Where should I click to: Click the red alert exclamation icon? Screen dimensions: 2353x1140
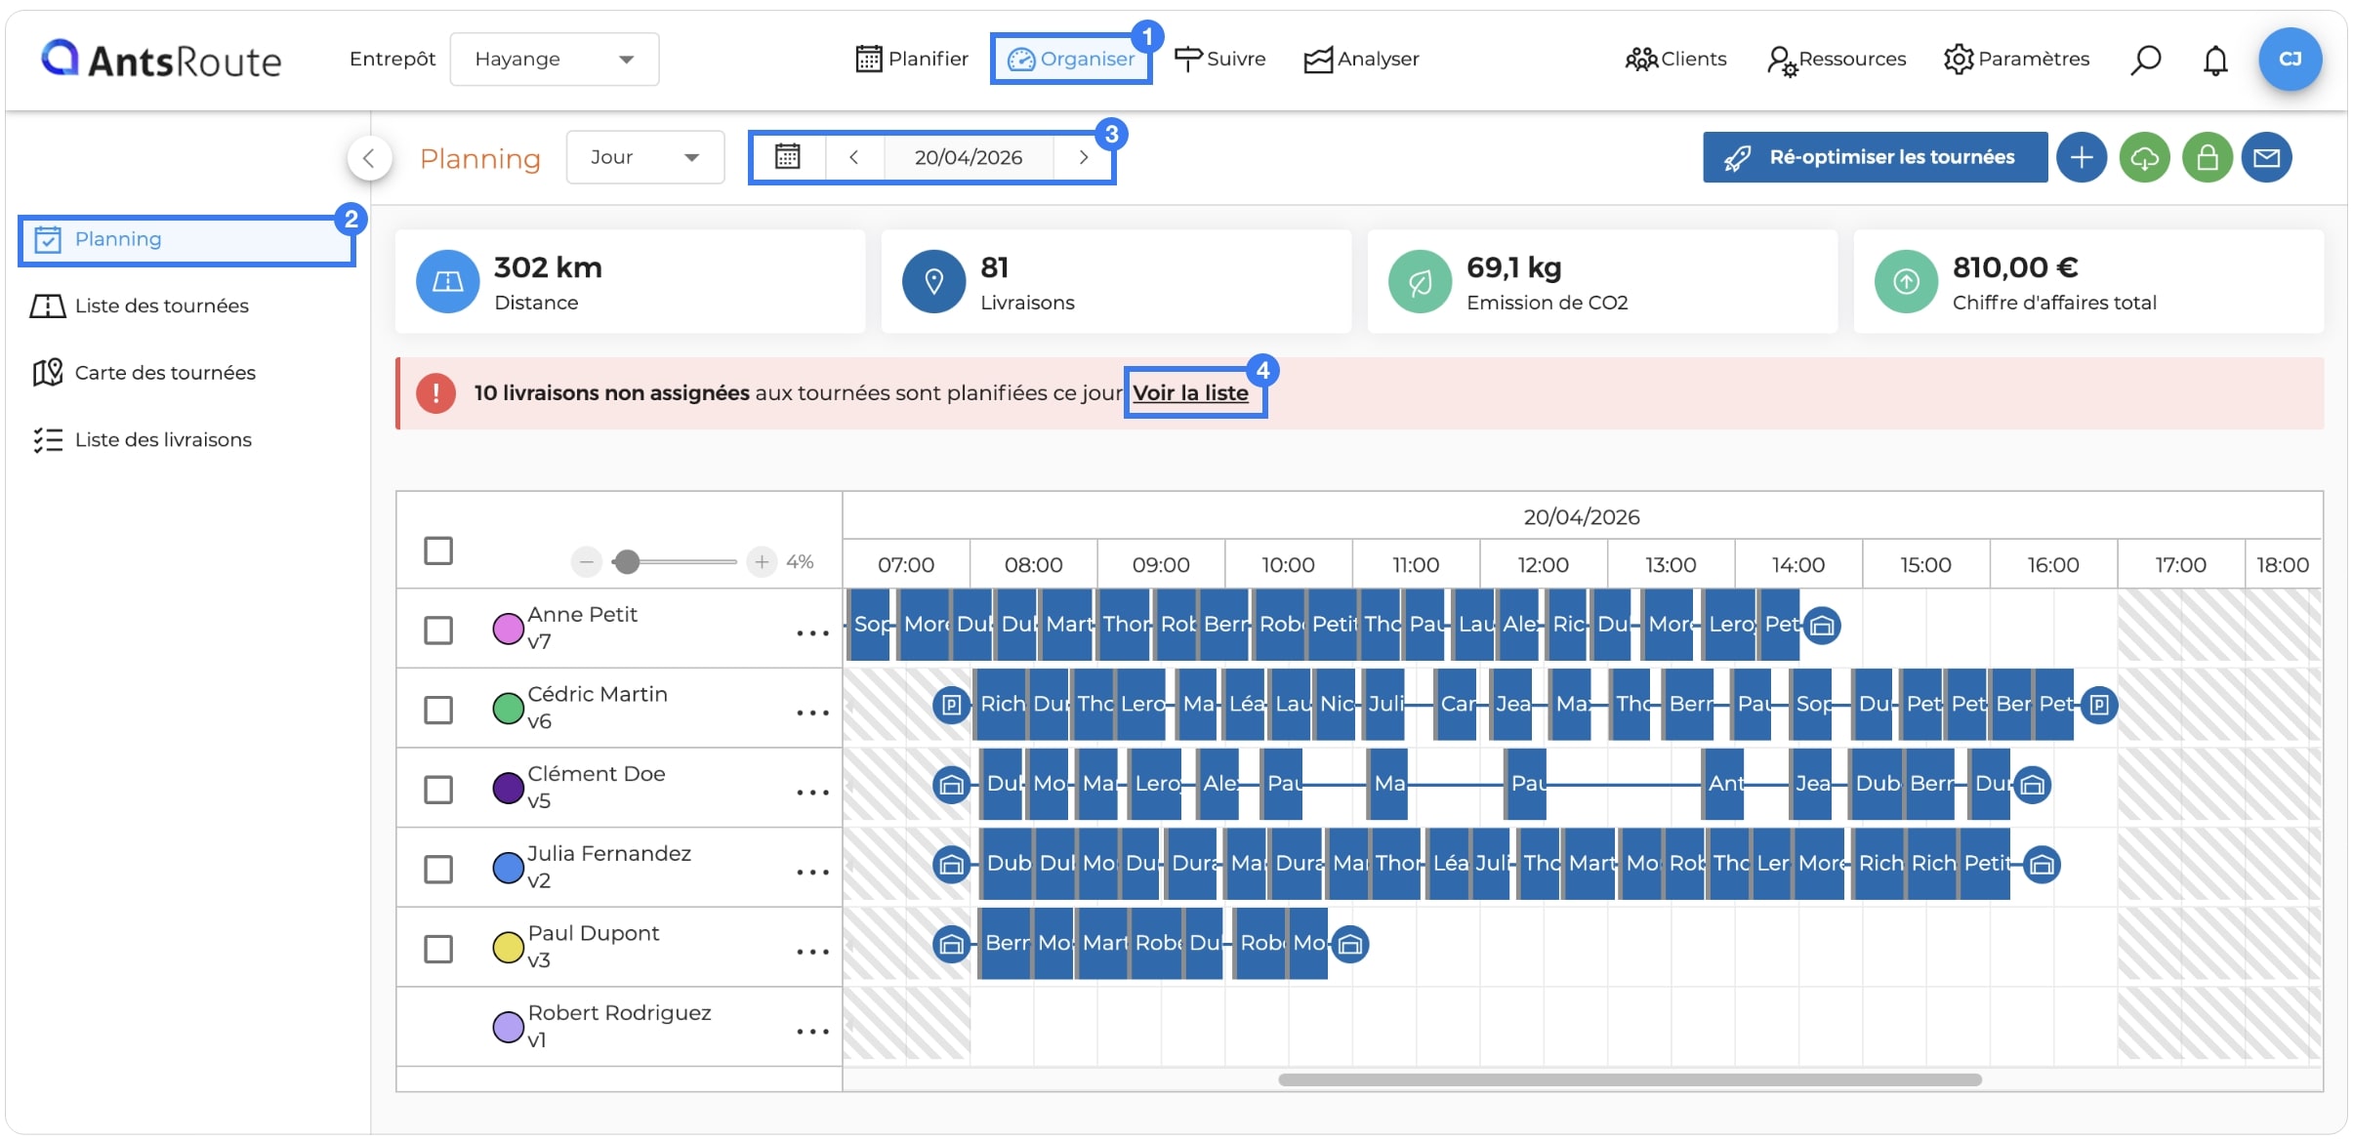click(x=435, y=393)
